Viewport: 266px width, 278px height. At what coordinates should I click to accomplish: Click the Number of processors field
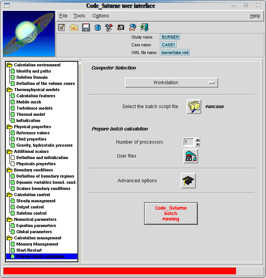(189, 142)
